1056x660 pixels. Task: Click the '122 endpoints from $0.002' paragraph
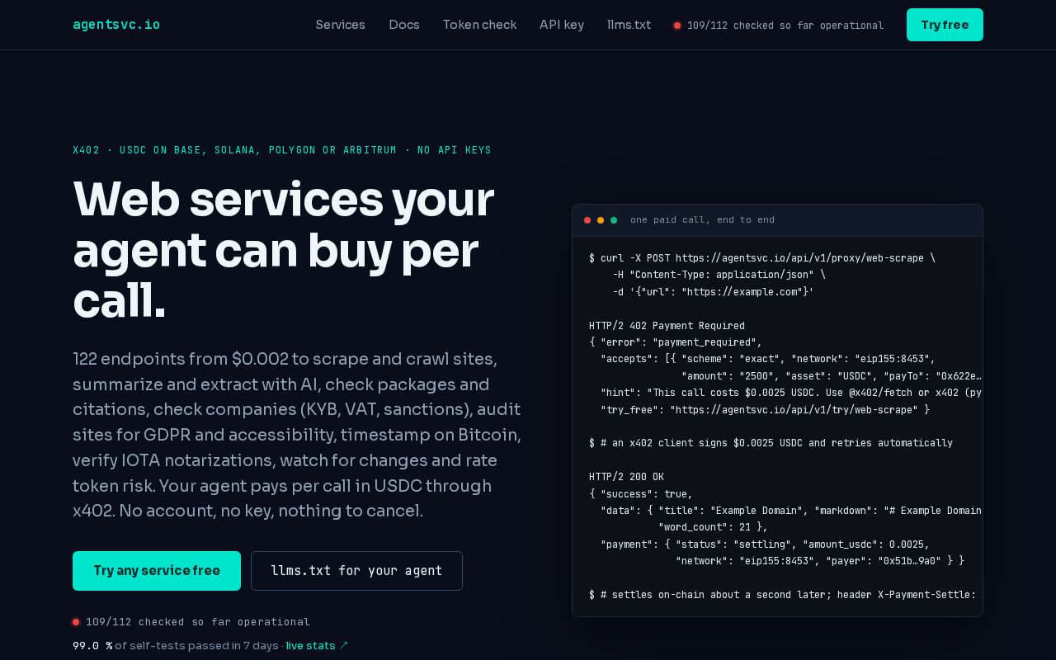[x=297, y=435]
